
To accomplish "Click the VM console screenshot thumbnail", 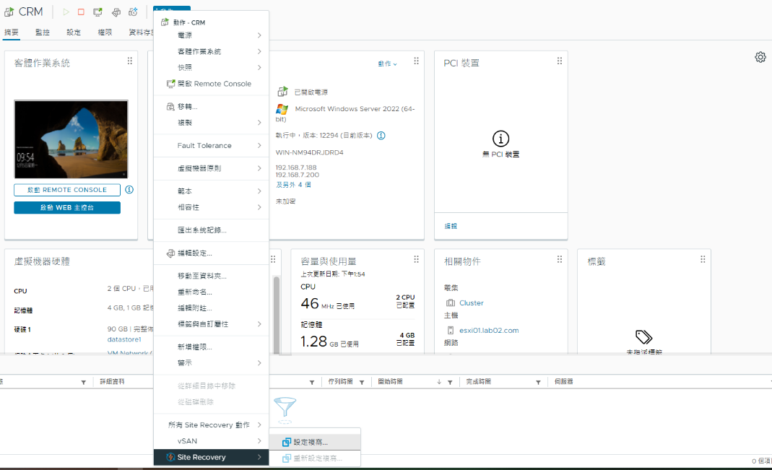I will [x=71, y=139].
